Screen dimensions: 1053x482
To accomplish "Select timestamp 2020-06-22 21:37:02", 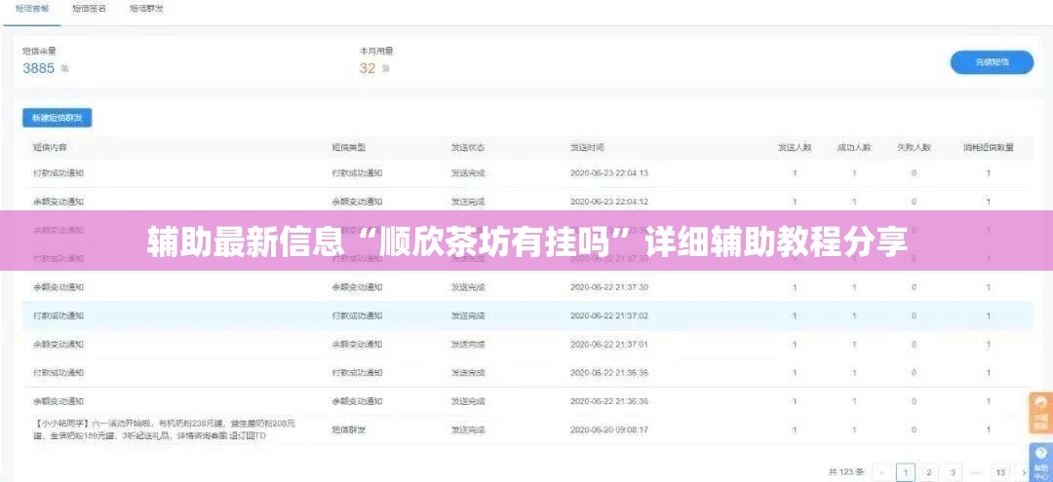I will pyautogui.click(x=609, y=315).
